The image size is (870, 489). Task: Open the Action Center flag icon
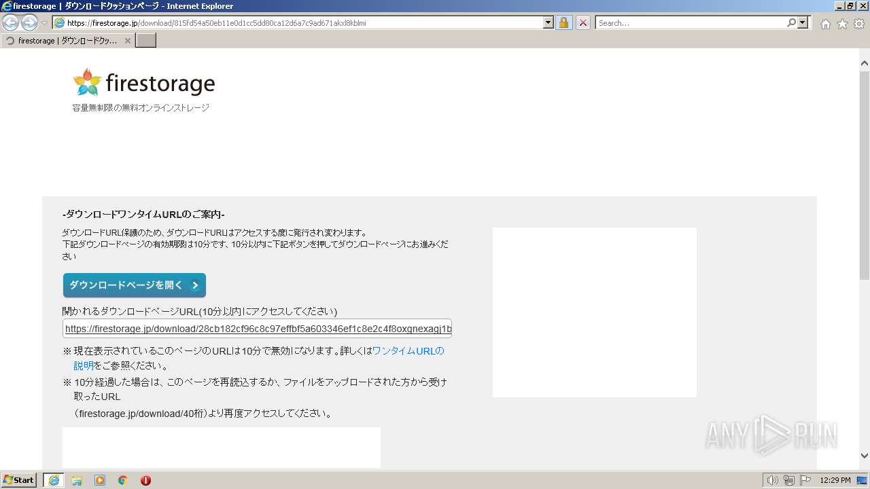pos(805,480)
